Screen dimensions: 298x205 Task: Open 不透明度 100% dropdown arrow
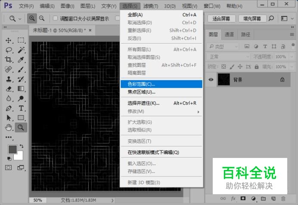[292, 57]
